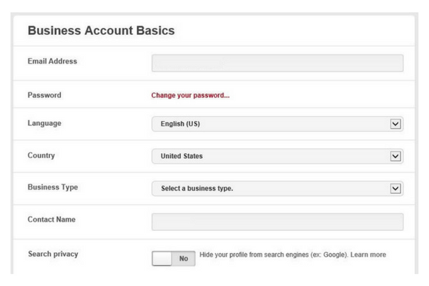Click the 'Email Address' label

[x=52, y=61]
